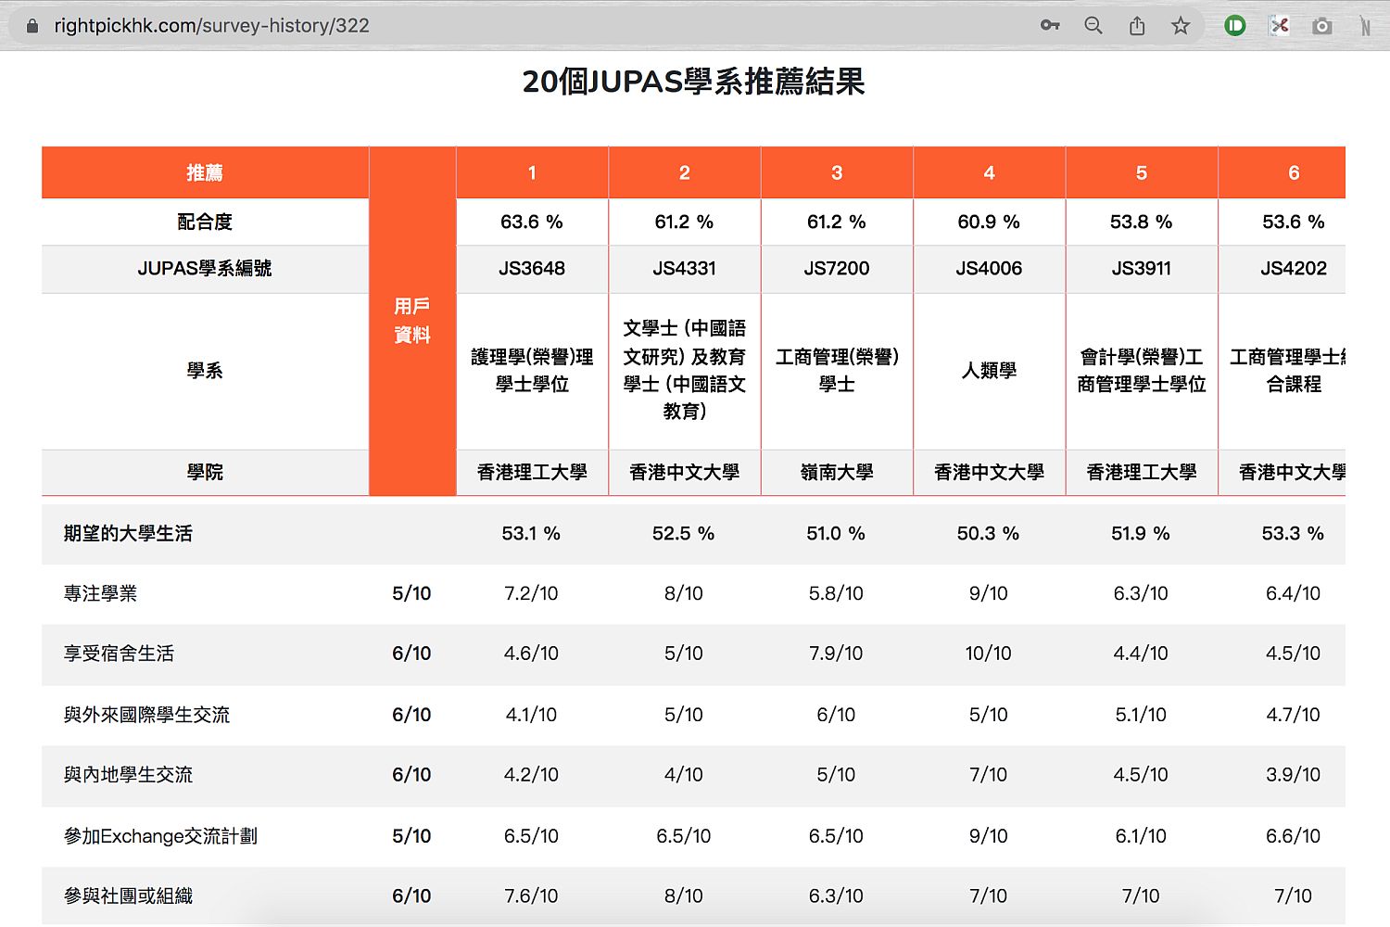Click programme code JS4202
Image resolution: width=1390 pixels, height=927 pixels.
[1294, 269]
